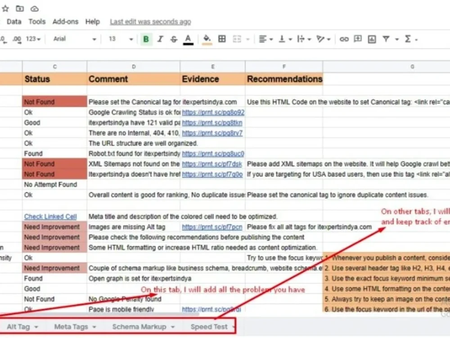This screenshot has height=338, width=450.
Task: Open the prnt.sc/pf7g0o evidence link
Action: pos(212,174)
